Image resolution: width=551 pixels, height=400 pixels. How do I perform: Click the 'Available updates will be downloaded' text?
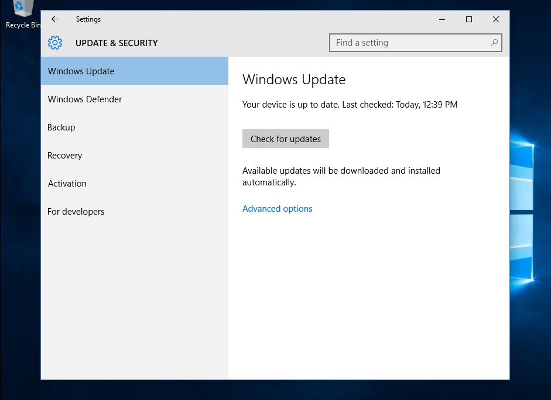341,177
